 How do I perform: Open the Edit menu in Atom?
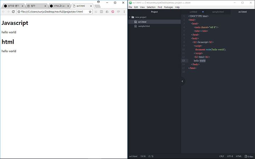(x=136, y=7)
